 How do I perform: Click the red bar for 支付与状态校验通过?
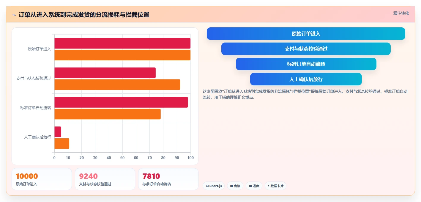[x=105, y=73]
